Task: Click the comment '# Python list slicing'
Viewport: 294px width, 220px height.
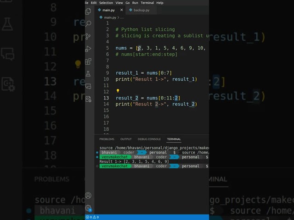Action: click(x=145, y=29)
